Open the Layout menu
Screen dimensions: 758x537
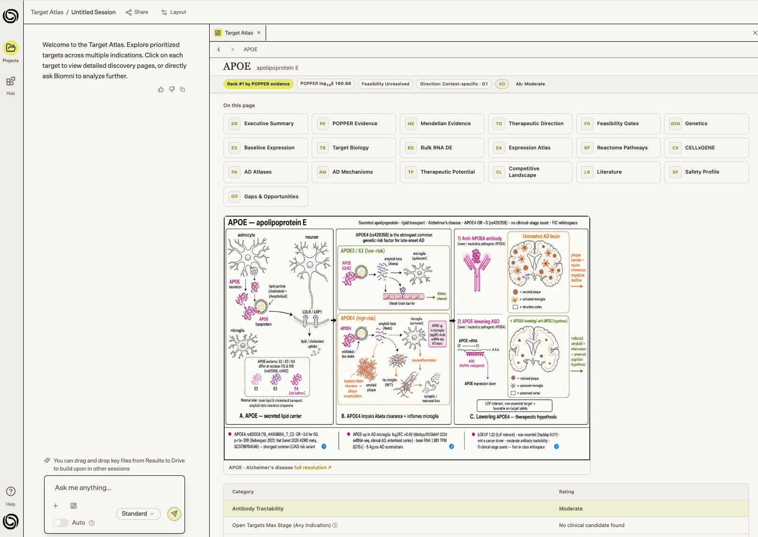pos(174,12)
